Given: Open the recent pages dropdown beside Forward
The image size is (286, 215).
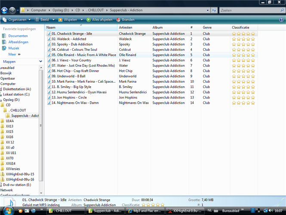Looking at the screenshot, I should 18,10.
